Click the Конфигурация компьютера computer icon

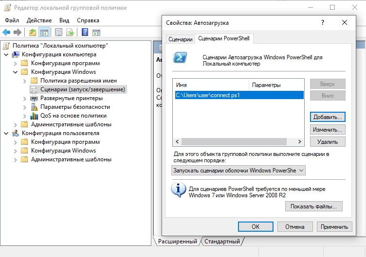pos(16,54)
